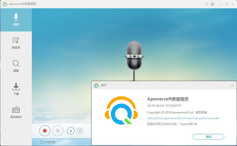
Task: Select version text V4.2.0 (Build 10/16/2017)
Action: point(164,106)
